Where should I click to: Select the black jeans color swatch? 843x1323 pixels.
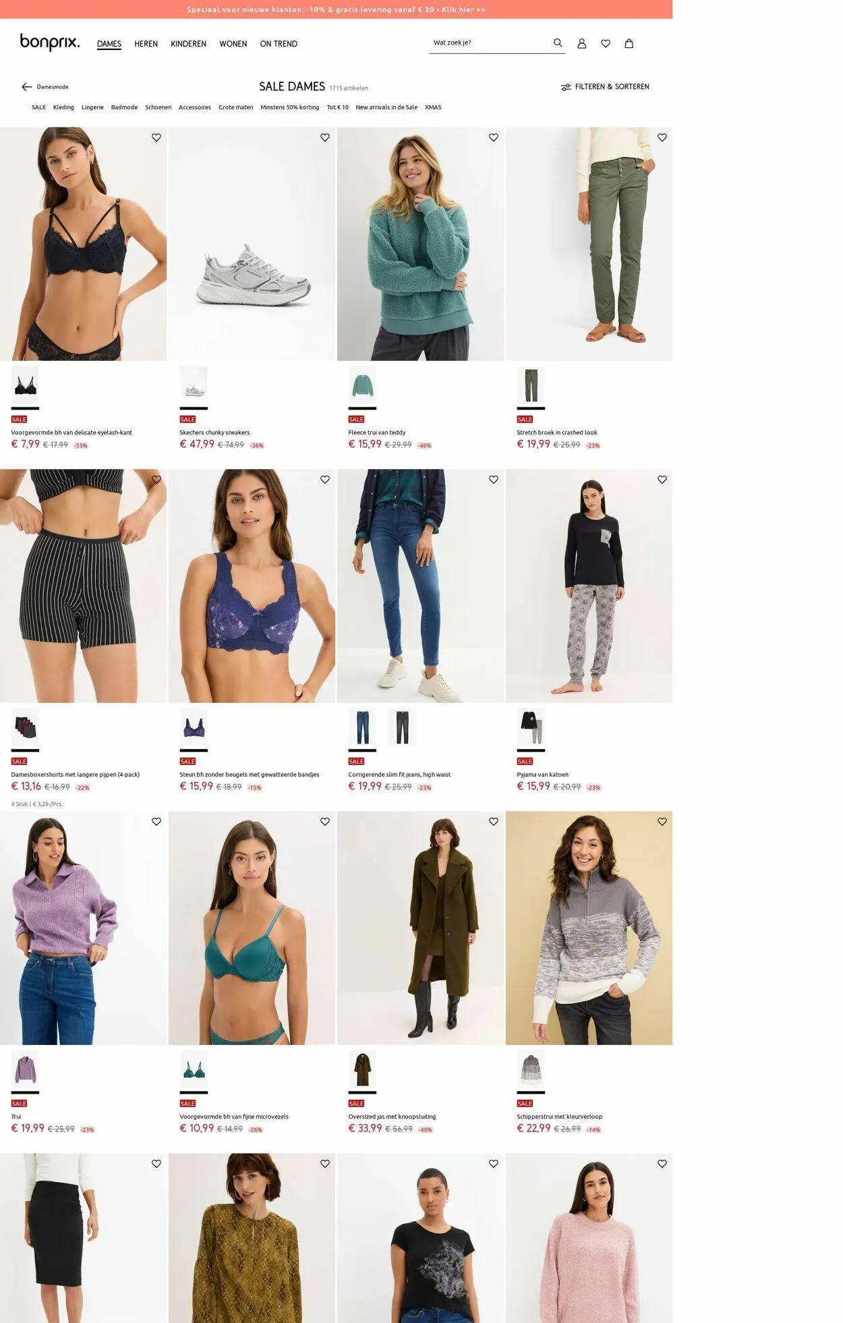(403, 727)
